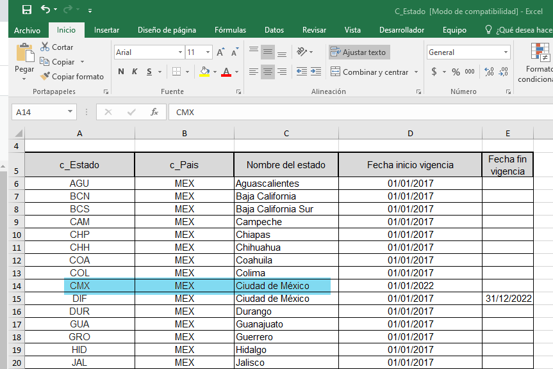553x369 pixels.
Task: Switch to the Insertar tab
Action: (x=106, y=30)
